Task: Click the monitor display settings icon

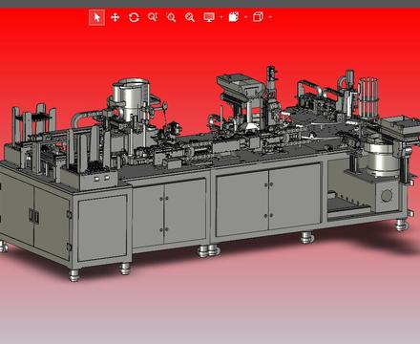Action: tap(209, 17)
